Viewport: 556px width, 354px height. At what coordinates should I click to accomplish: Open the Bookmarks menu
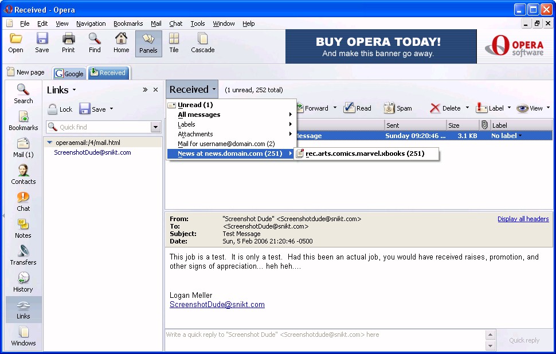pyautogui.click(x=128, y=23)
